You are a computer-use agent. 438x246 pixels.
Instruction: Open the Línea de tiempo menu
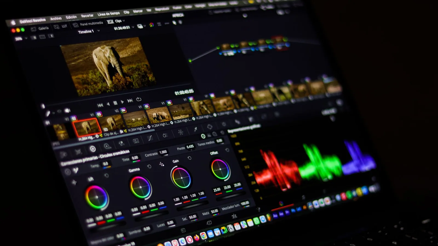[x=109, y=14]
